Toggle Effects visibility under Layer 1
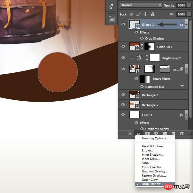Viewport: 193px width, 193px height. (x=136, y=123)
